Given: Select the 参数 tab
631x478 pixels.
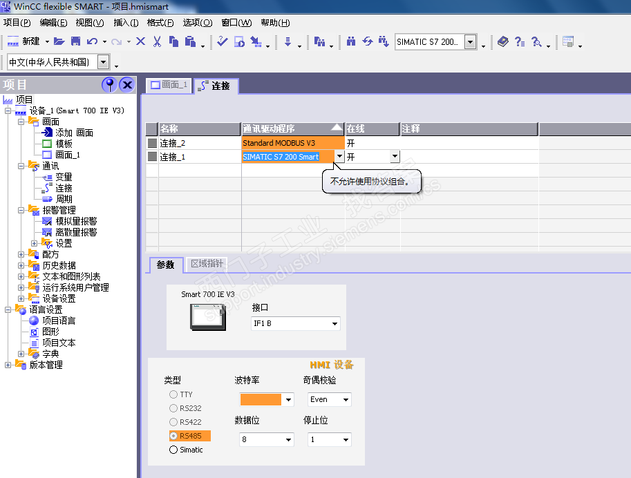Looking at the screenshot, I should click(165, 265).
